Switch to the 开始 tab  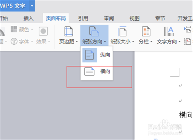pos(4,19)
